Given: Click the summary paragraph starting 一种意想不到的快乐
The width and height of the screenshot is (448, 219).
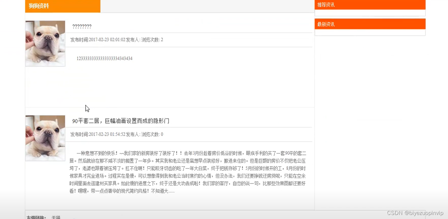Looking at the screenshot, I should (188, 172).
